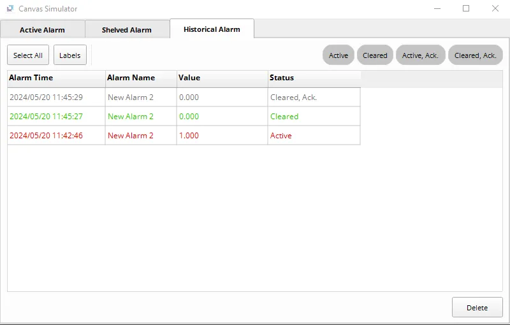Image resolution: width=510 pixels, height=325 pixels.
Task: Sort by Alarm Time column header
Action: tap(56, 78)
